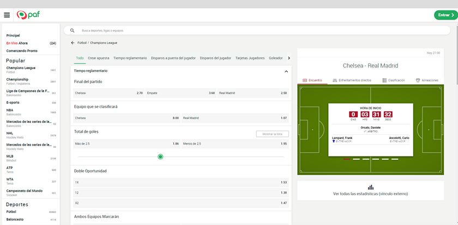458x225 pixels.
Task: Open the Principal sidebar link
Action: point(13,35)
